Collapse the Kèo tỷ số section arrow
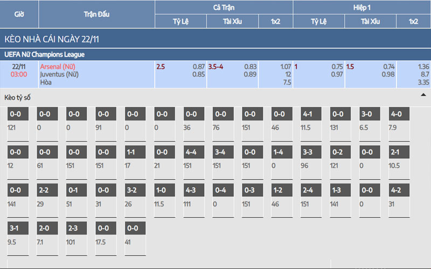Screen dimensions: 431x269 (423, 95)
